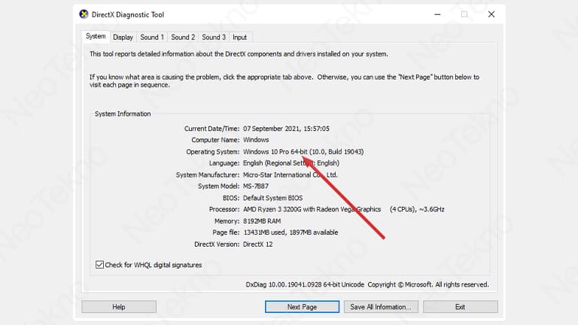Click the DirectX Diagnostic Tool title icon

pyautogui.click(x=84, y=14)
